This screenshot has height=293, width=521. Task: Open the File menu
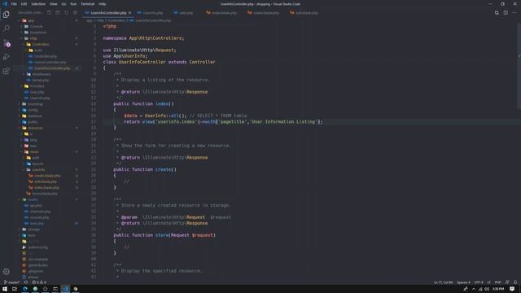point(14,4)
